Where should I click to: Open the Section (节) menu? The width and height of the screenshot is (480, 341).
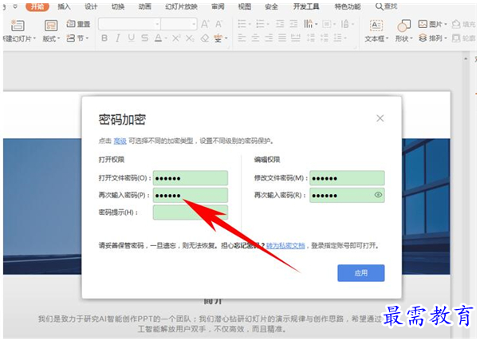click(78, 38)
